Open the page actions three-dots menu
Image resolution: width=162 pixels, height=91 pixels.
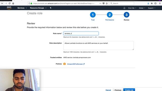(x=100, y=3)
